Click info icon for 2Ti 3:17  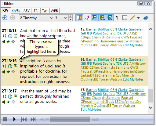click(10, 96)
